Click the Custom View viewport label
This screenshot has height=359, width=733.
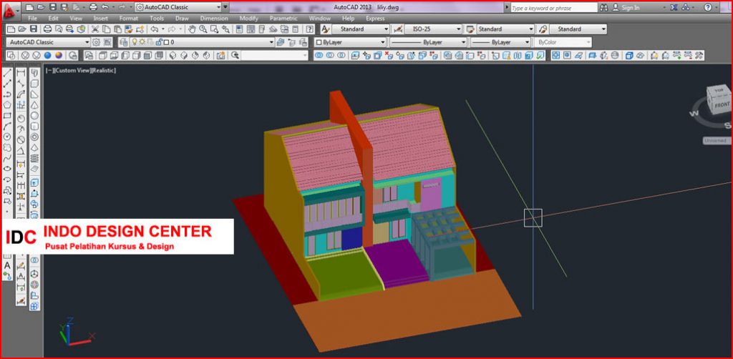(73, 71)
